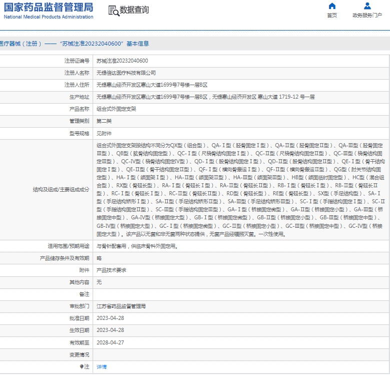Screen dimensions: 390x375
Task: Click the 注册人名称 row label
Action: click(x=77, y=73)
